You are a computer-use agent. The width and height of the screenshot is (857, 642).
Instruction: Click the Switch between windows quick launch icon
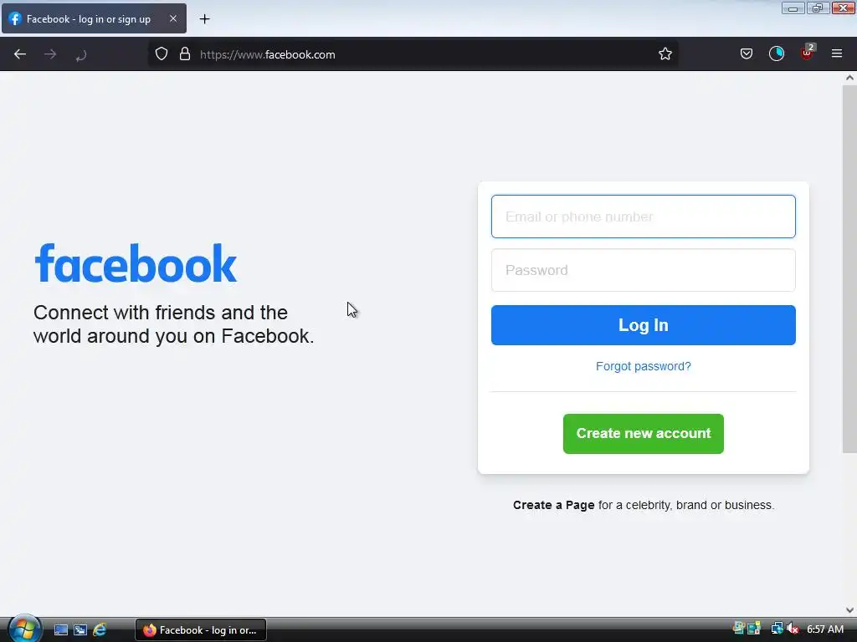click(80, 630)
